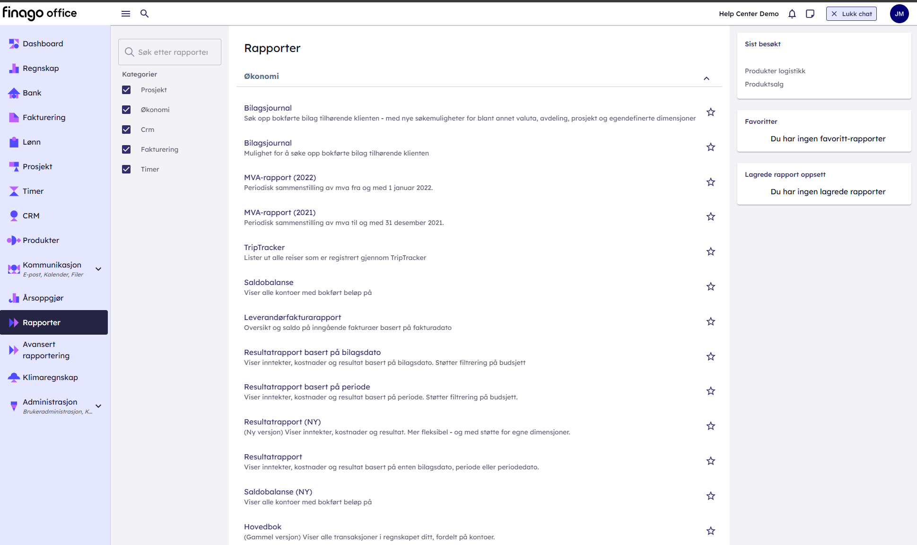
Task: Collapse the Økonomi section
Action: [x=706, y=78]
